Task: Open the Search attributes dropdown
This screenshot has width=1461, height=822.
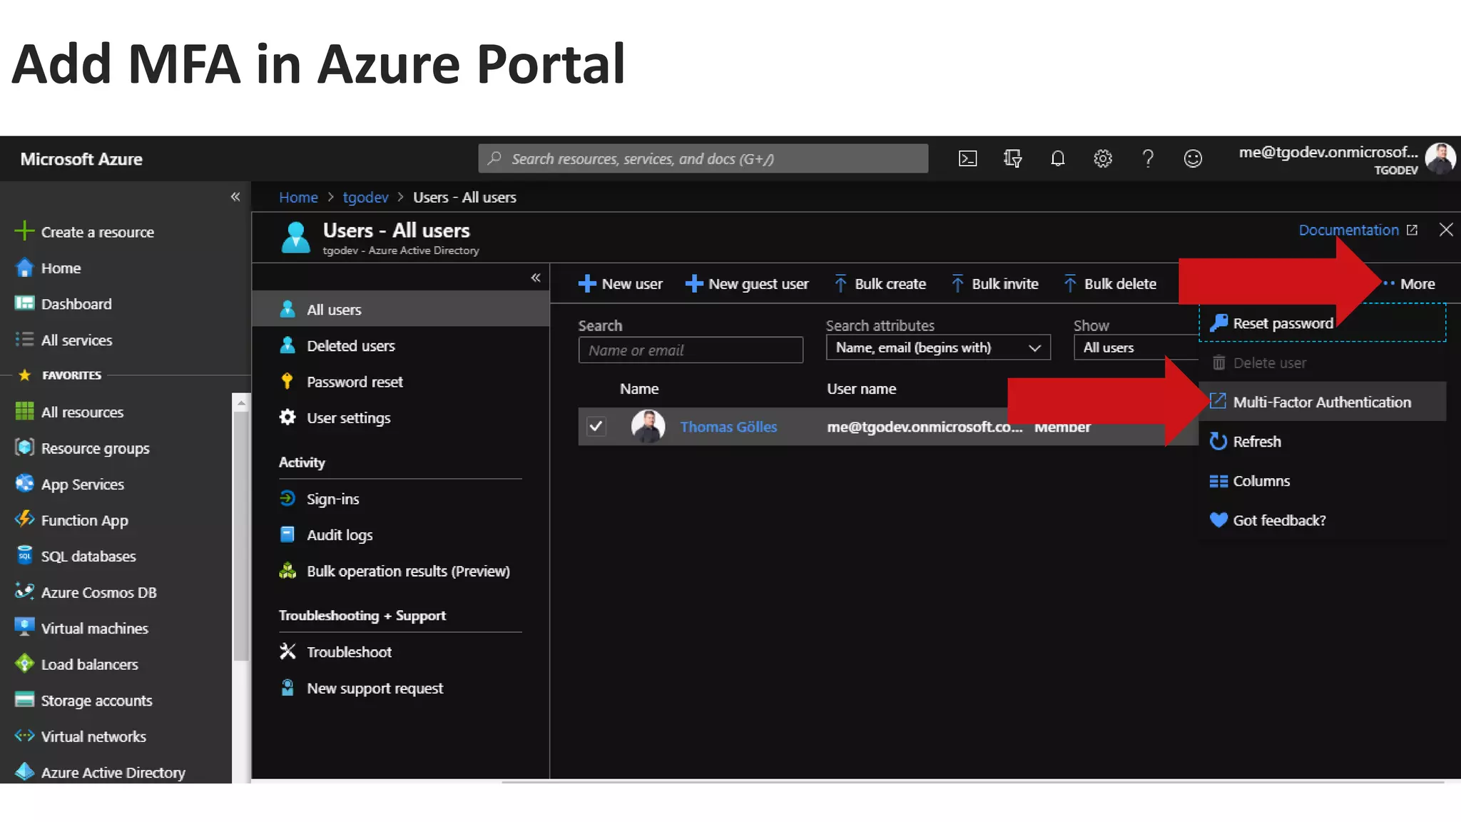Action: [x=938, y=347]
